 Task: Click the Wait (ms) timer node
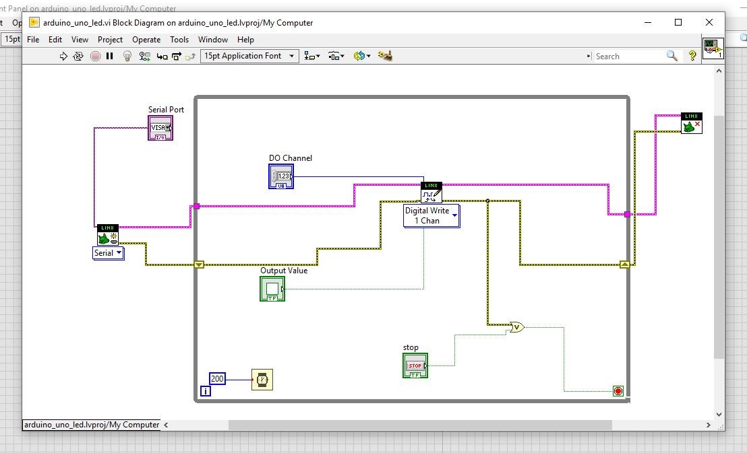click(x=262, y=380)
